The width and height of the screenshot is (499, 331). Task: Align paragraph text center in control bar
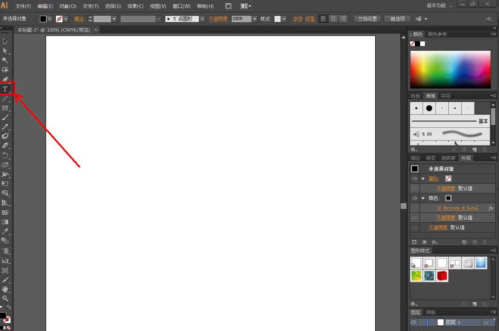[x=333, y=19]
